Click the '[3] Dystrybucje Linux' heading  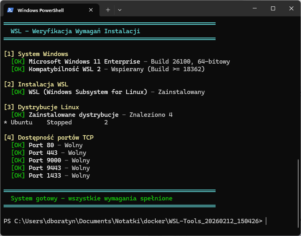click(41, 107)
